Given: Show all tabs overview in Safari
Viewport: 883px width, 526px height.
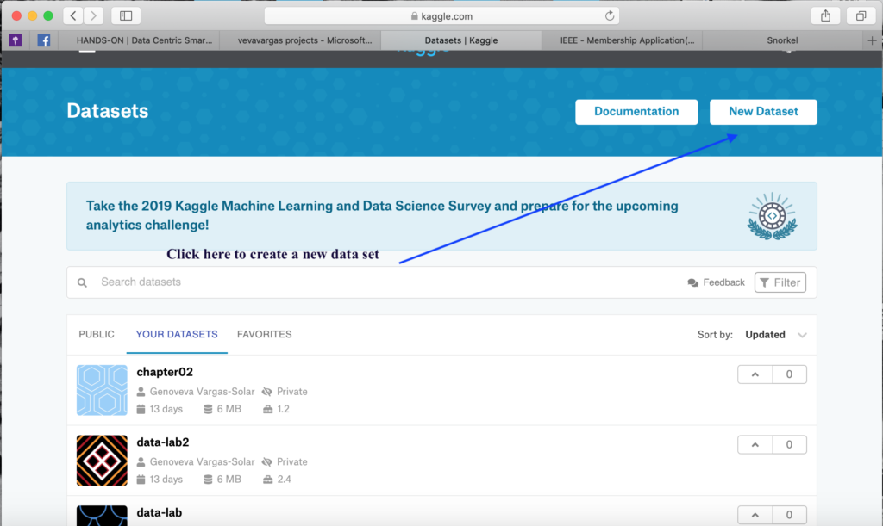Looking at the screenshot, I should [x=861, y=15].
